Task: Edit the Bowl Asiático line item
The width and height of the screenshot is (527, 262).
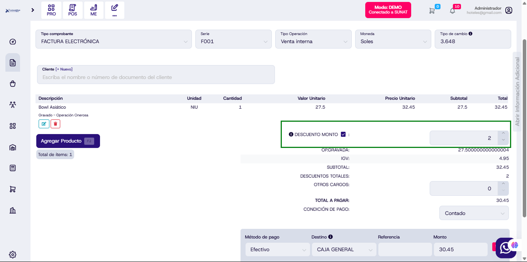Action: click(44, 124)
